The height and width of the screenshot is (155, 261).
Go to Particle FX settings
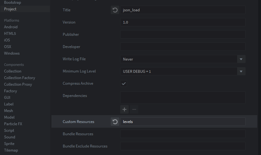click(13, 124)
